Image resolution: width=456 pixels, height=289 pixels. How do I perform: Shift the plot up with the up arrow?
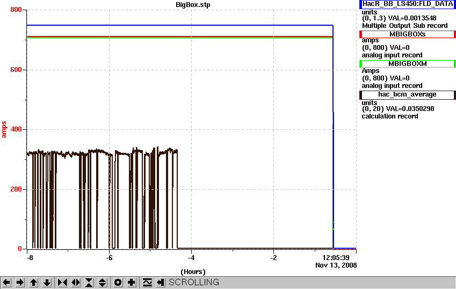coord(33,283)
